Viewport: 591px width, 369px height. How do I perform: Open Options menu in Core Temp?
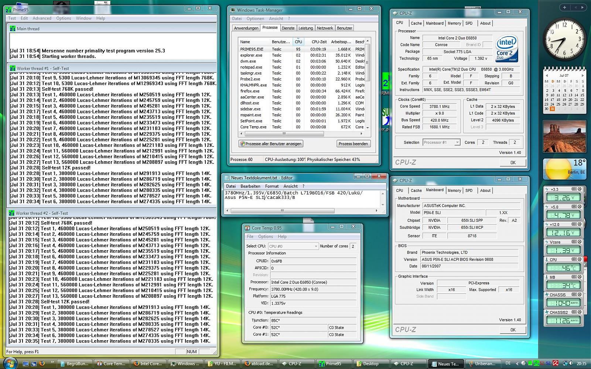tap(266, 237)
